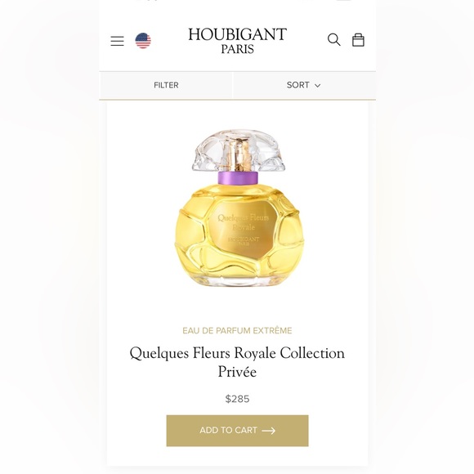This screenshot has width=474, height=474.
Task: Open the yellow perfume bottle image
Action: (239, 208)
